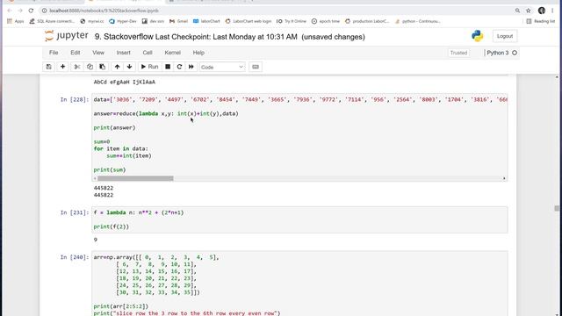The image size is (562, 316).
Task: Click the Python logo icon
Action: coord(477,36)
